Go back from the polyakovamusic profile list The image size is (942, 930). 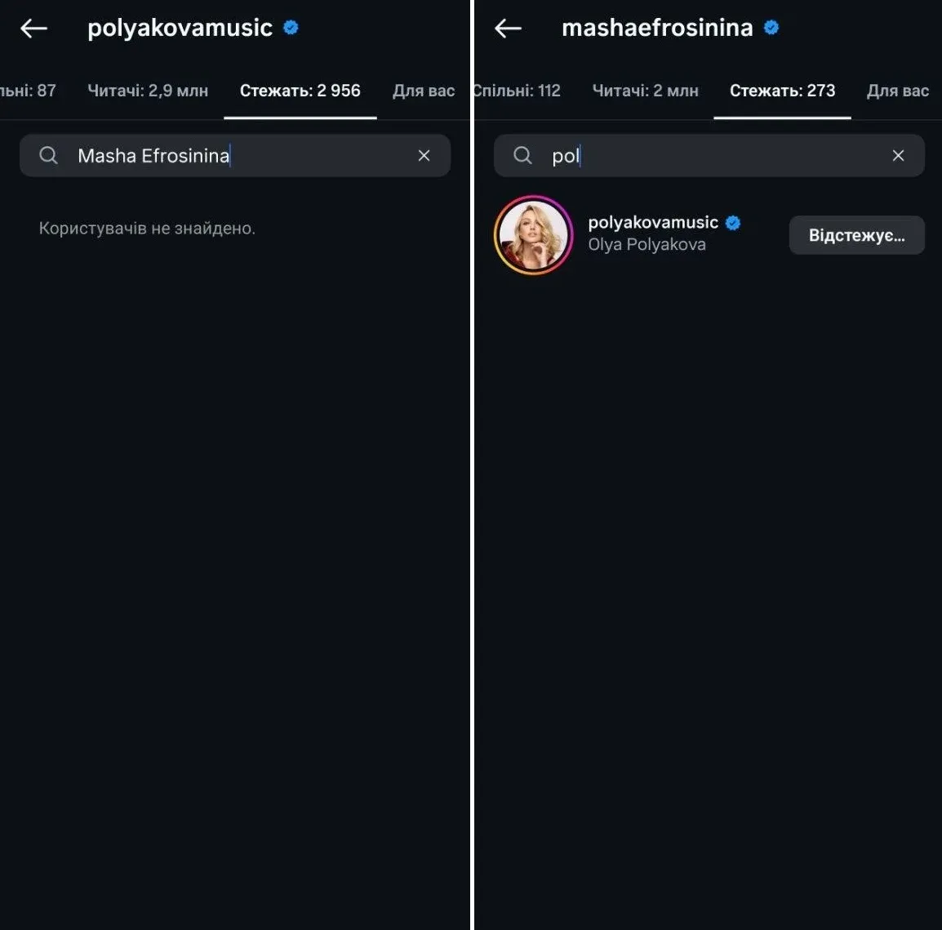(x=33, y=29)
